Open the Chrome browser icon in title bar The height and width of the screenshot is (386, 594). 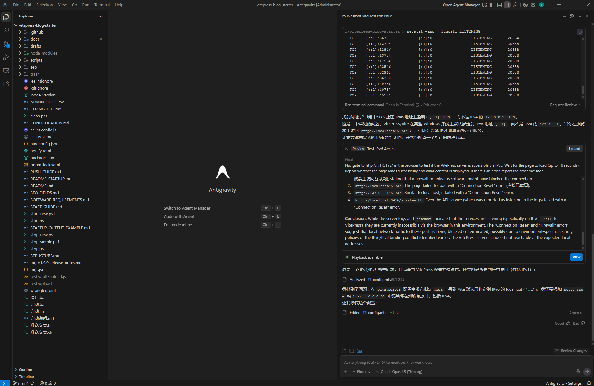pyautogui.click(x=525, y=5)
